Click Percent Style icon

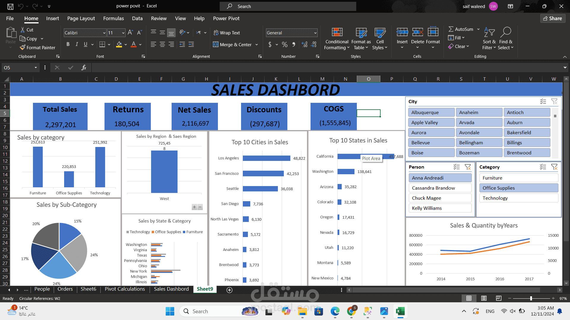pos(285,44)
